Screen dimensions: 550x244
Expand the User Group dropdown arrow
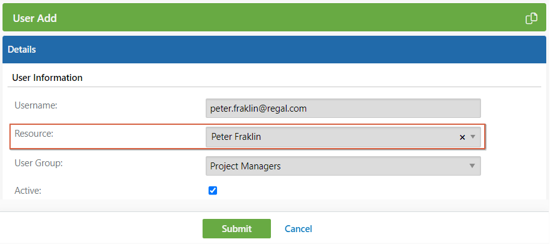tap(472, 166)
